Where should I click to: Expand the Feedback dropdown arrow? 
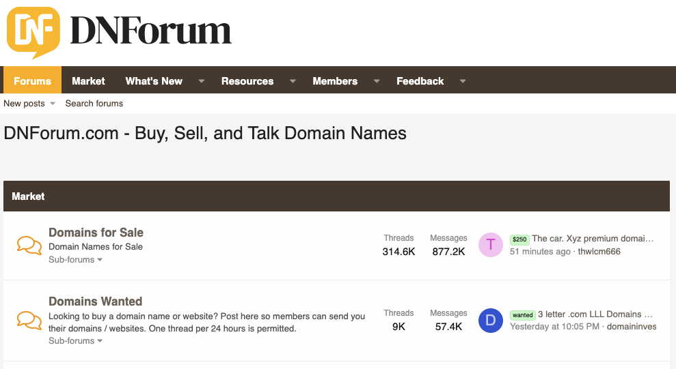tap(463, 81)
